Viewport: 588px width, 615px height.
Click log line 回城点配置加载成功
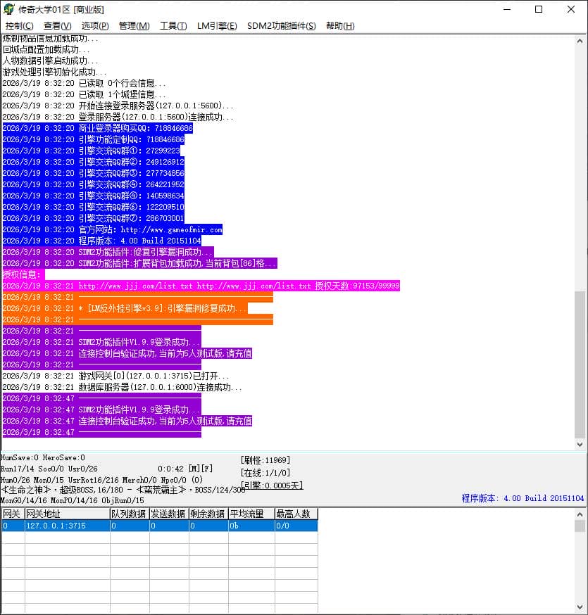[46, 49]
